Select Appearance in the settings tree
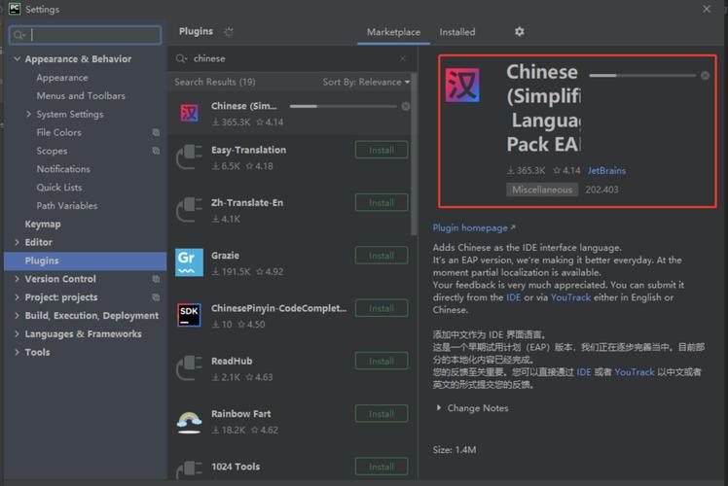This screenshot has width=728, height=486. [62, 78]
